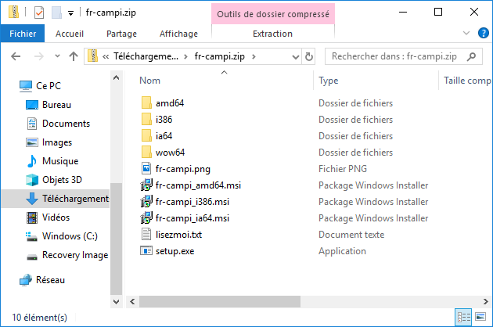Open the address bar history dropdown
The image size is (493, 327).
[x=295, y=56]
